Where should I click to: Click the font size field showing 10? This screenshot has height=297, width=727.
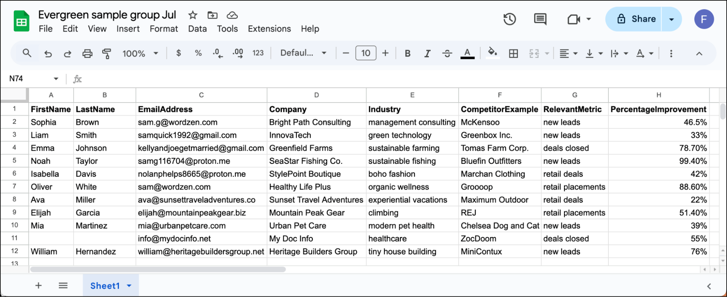click(366, 53)
